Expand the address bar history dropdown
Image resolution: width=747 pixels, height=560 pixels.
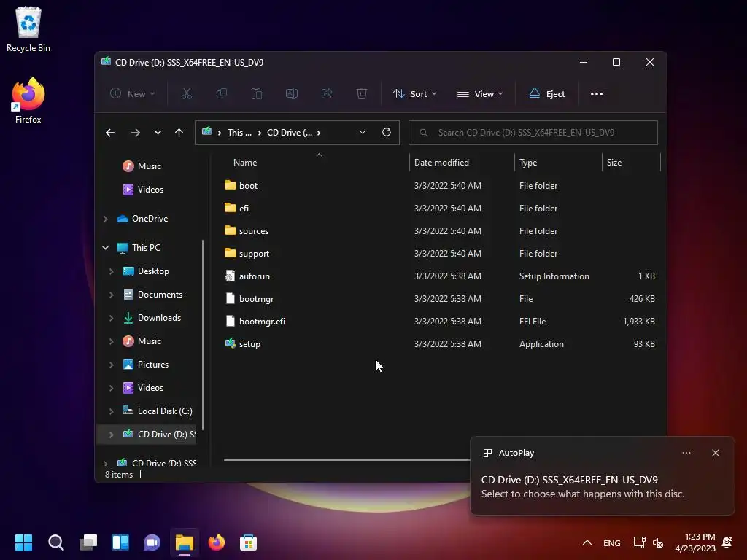tap(362, 133)
